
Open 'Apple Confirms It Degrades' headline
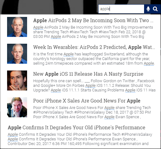[x=76, y=127]
